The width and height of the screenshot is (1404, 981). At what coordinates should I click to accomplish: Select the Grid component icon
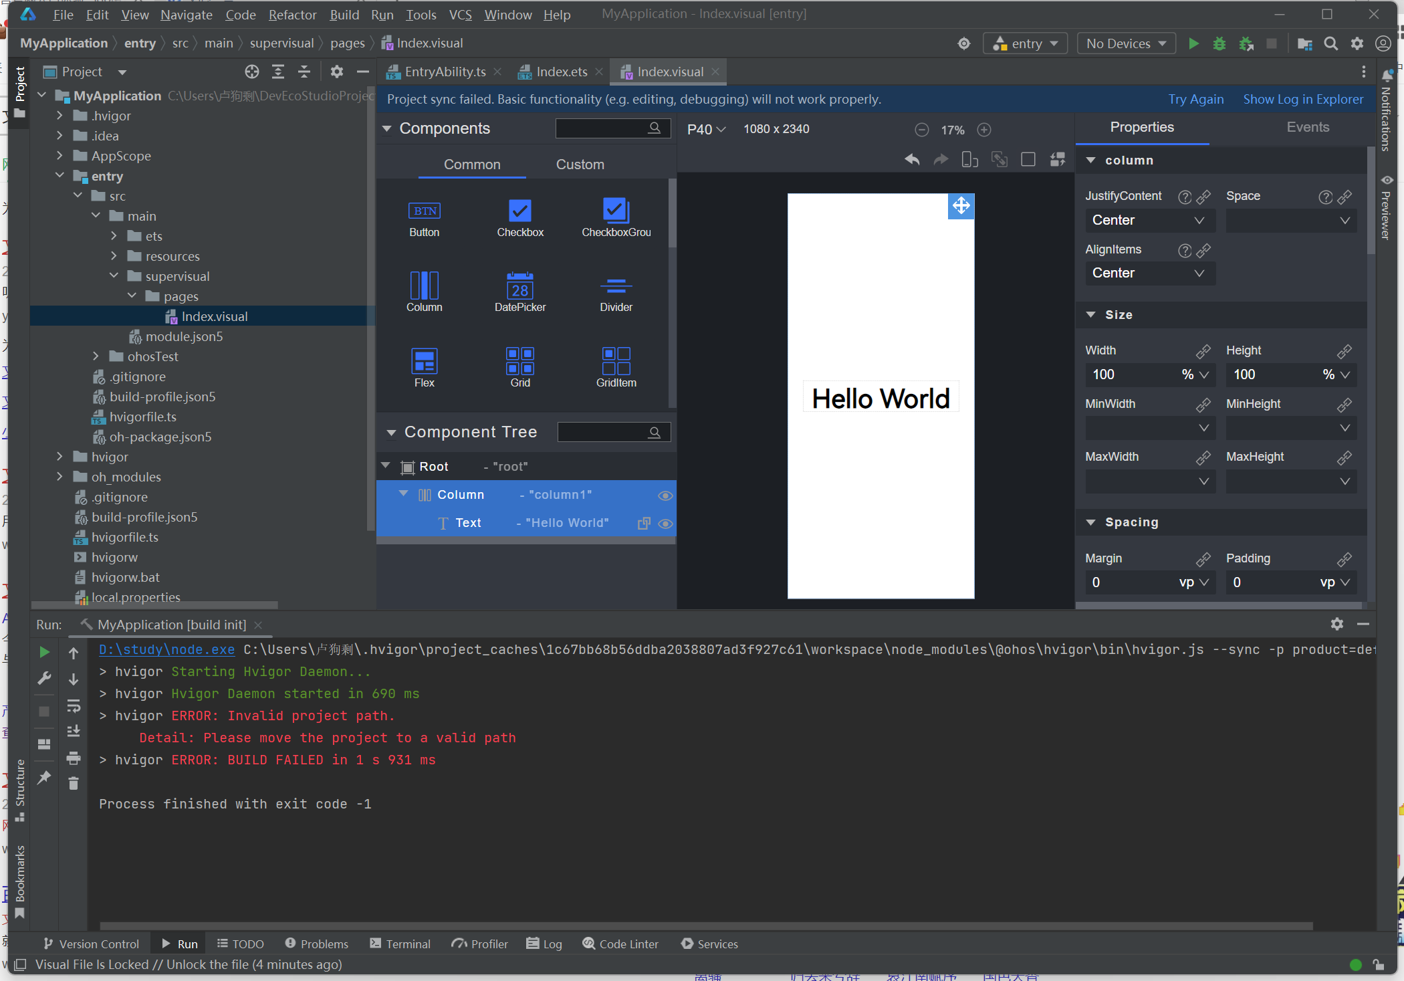tap(519, 361)
